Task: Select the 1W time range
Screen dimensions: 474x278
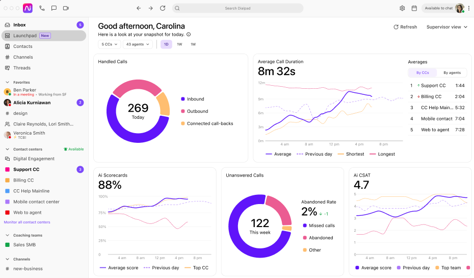Action: pyautogui.click(x=179, y=44)
